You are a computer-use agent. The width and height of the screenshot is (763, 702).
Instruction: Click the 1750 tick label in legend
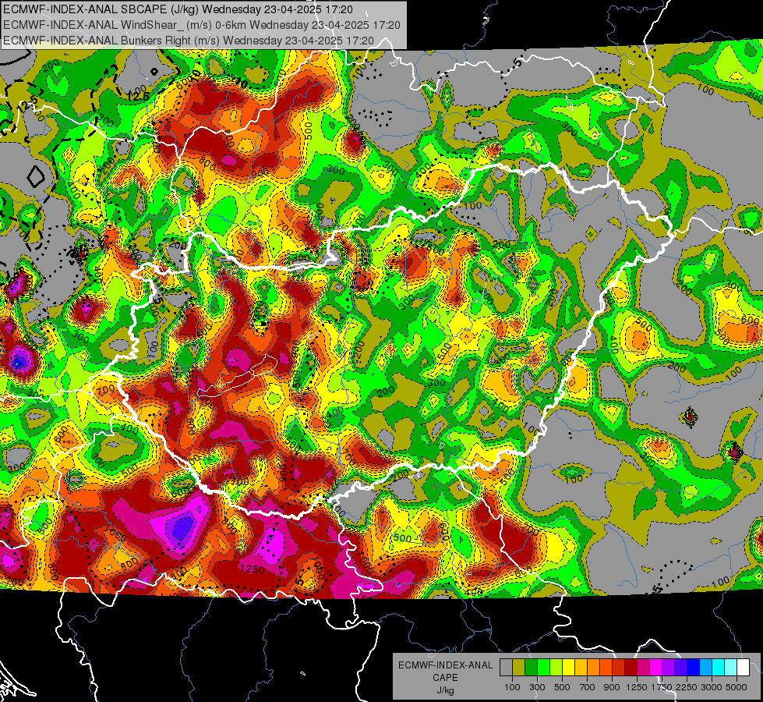(662, 687)
